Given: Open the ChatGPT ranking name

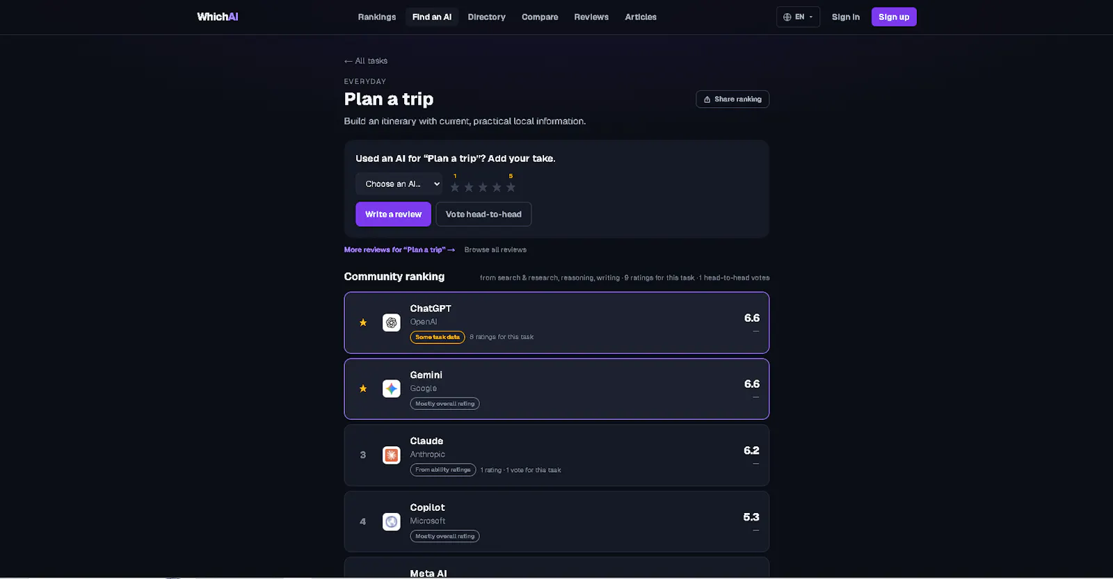Looking at the screenshot, I should click(431, 309).
